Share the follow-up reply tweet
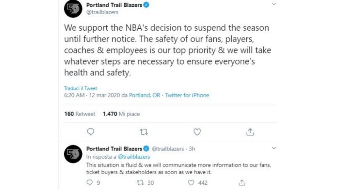The height and width of the screenshot is (192, 342). (x=242, y=183)
